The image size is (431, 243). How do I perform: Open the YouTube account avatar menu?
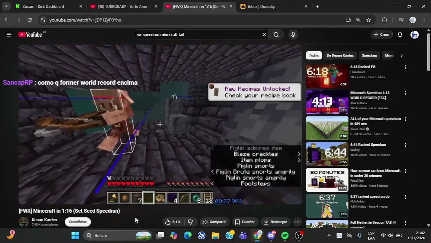(x=414, y=34)
